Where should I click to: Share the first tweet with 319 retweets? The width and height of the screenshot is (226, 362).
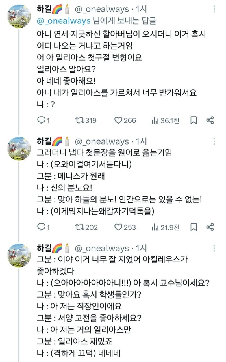[210, 120]
